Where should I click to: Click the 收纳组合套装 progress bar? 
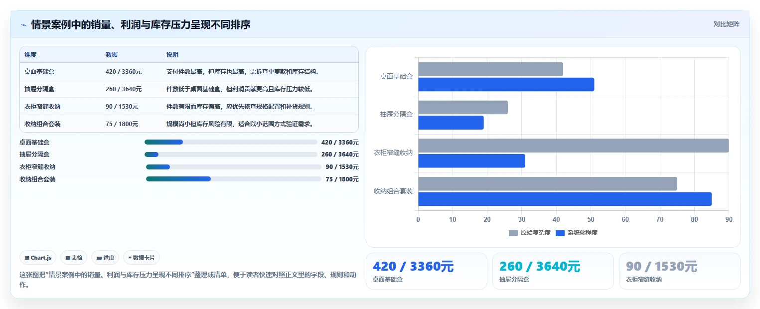pos(234,179)
